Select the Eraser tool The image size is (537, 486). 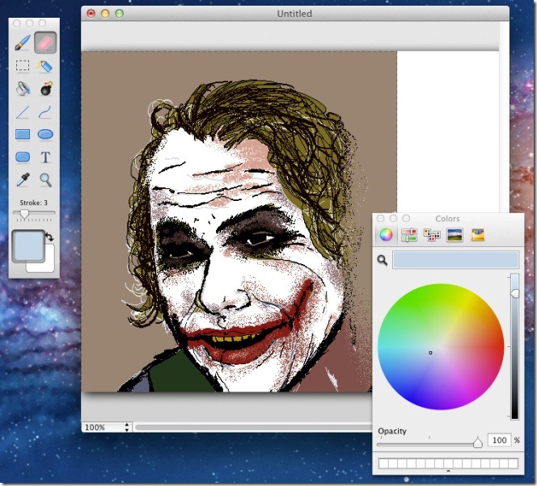click(x=45, y=43)
